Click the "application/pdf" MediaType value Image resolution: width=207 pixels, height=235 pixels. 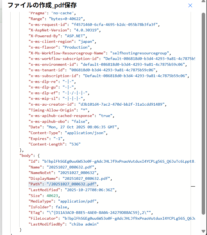(78, 201)
